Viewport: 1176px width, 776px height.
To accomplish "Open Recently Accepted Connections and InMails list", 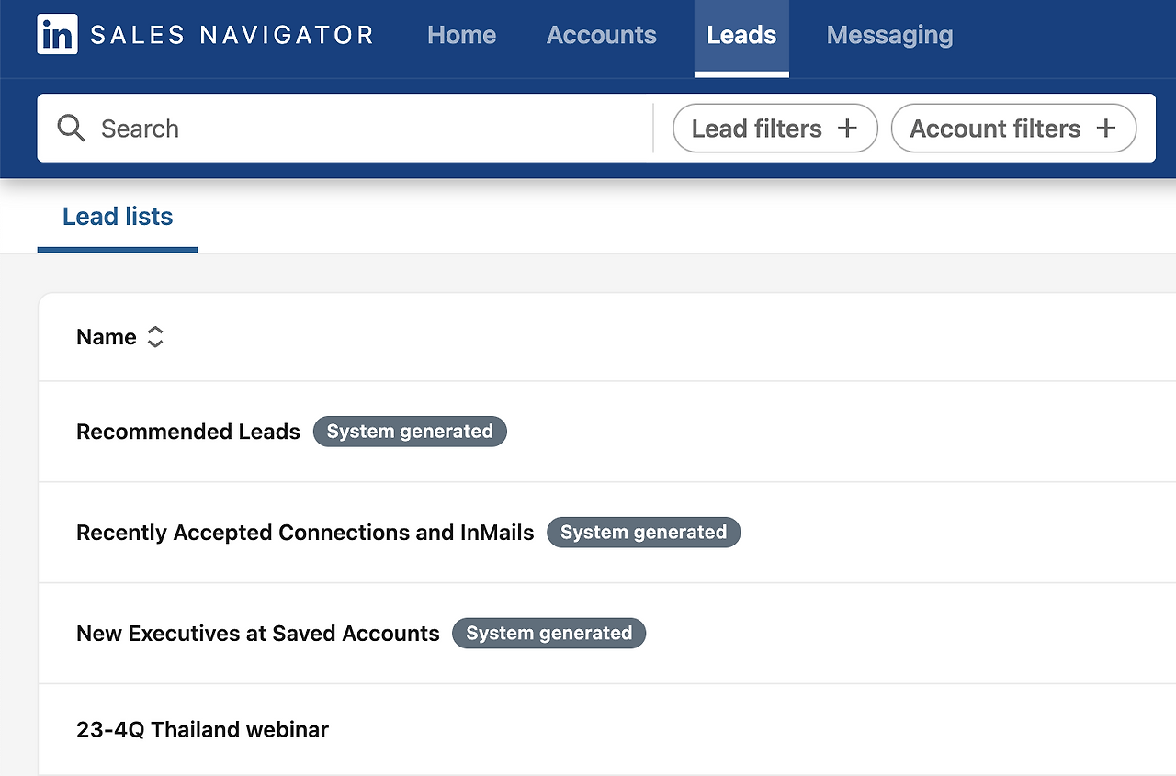I will pos(305,533).
